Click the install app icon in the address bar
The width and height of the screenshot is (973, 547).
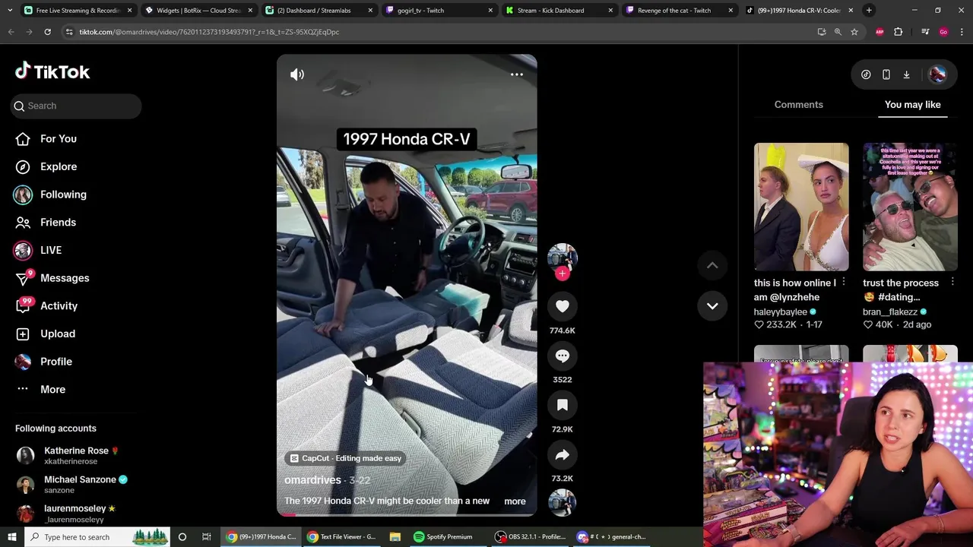click(822, 32)
